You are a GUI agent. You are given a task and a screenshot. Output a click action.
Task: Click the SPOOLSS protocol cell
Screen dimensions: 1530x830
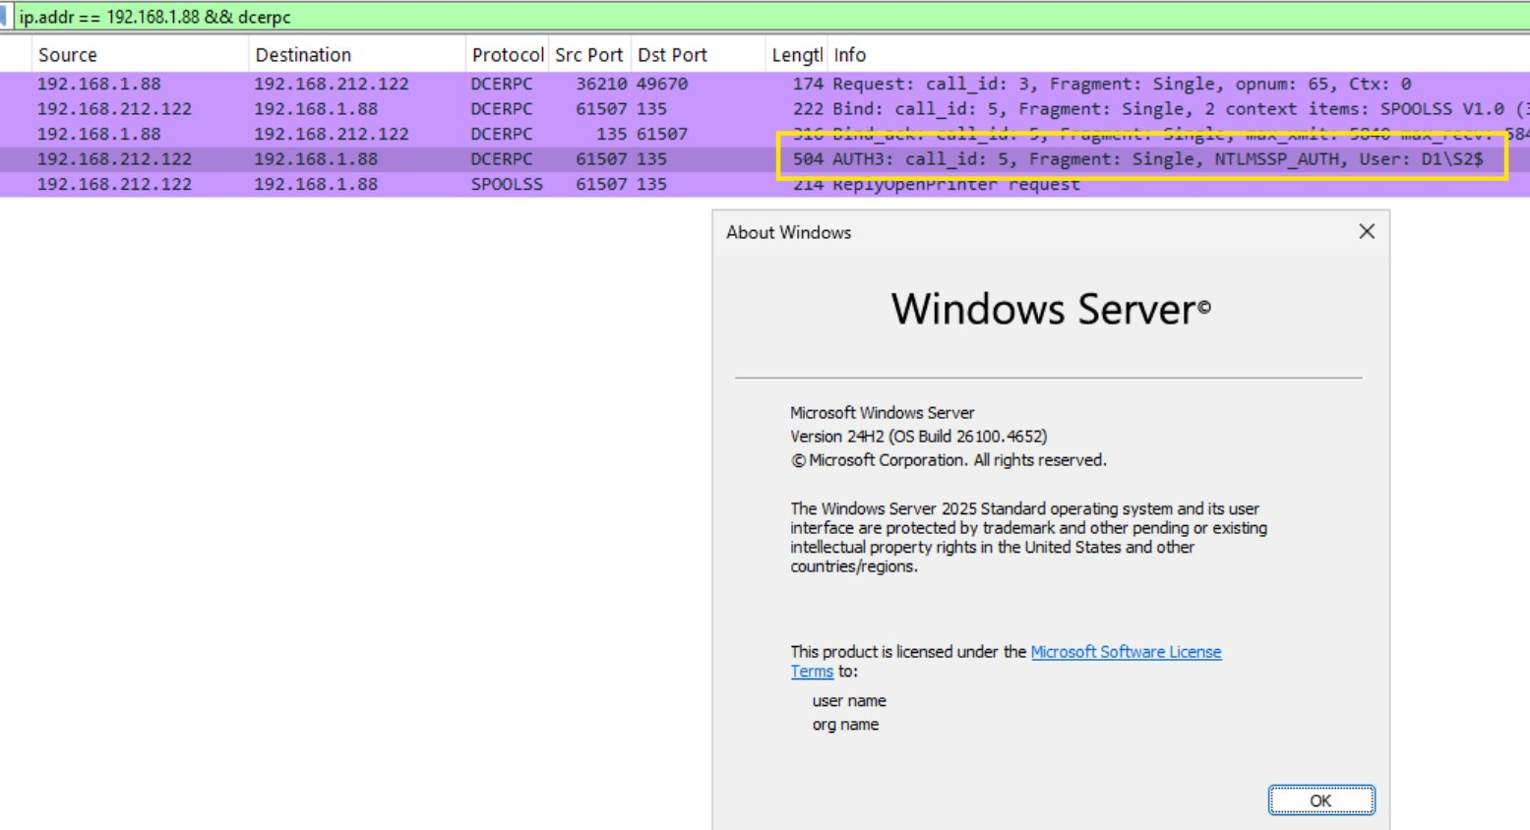pyautogui.click(x=507, y=184)
